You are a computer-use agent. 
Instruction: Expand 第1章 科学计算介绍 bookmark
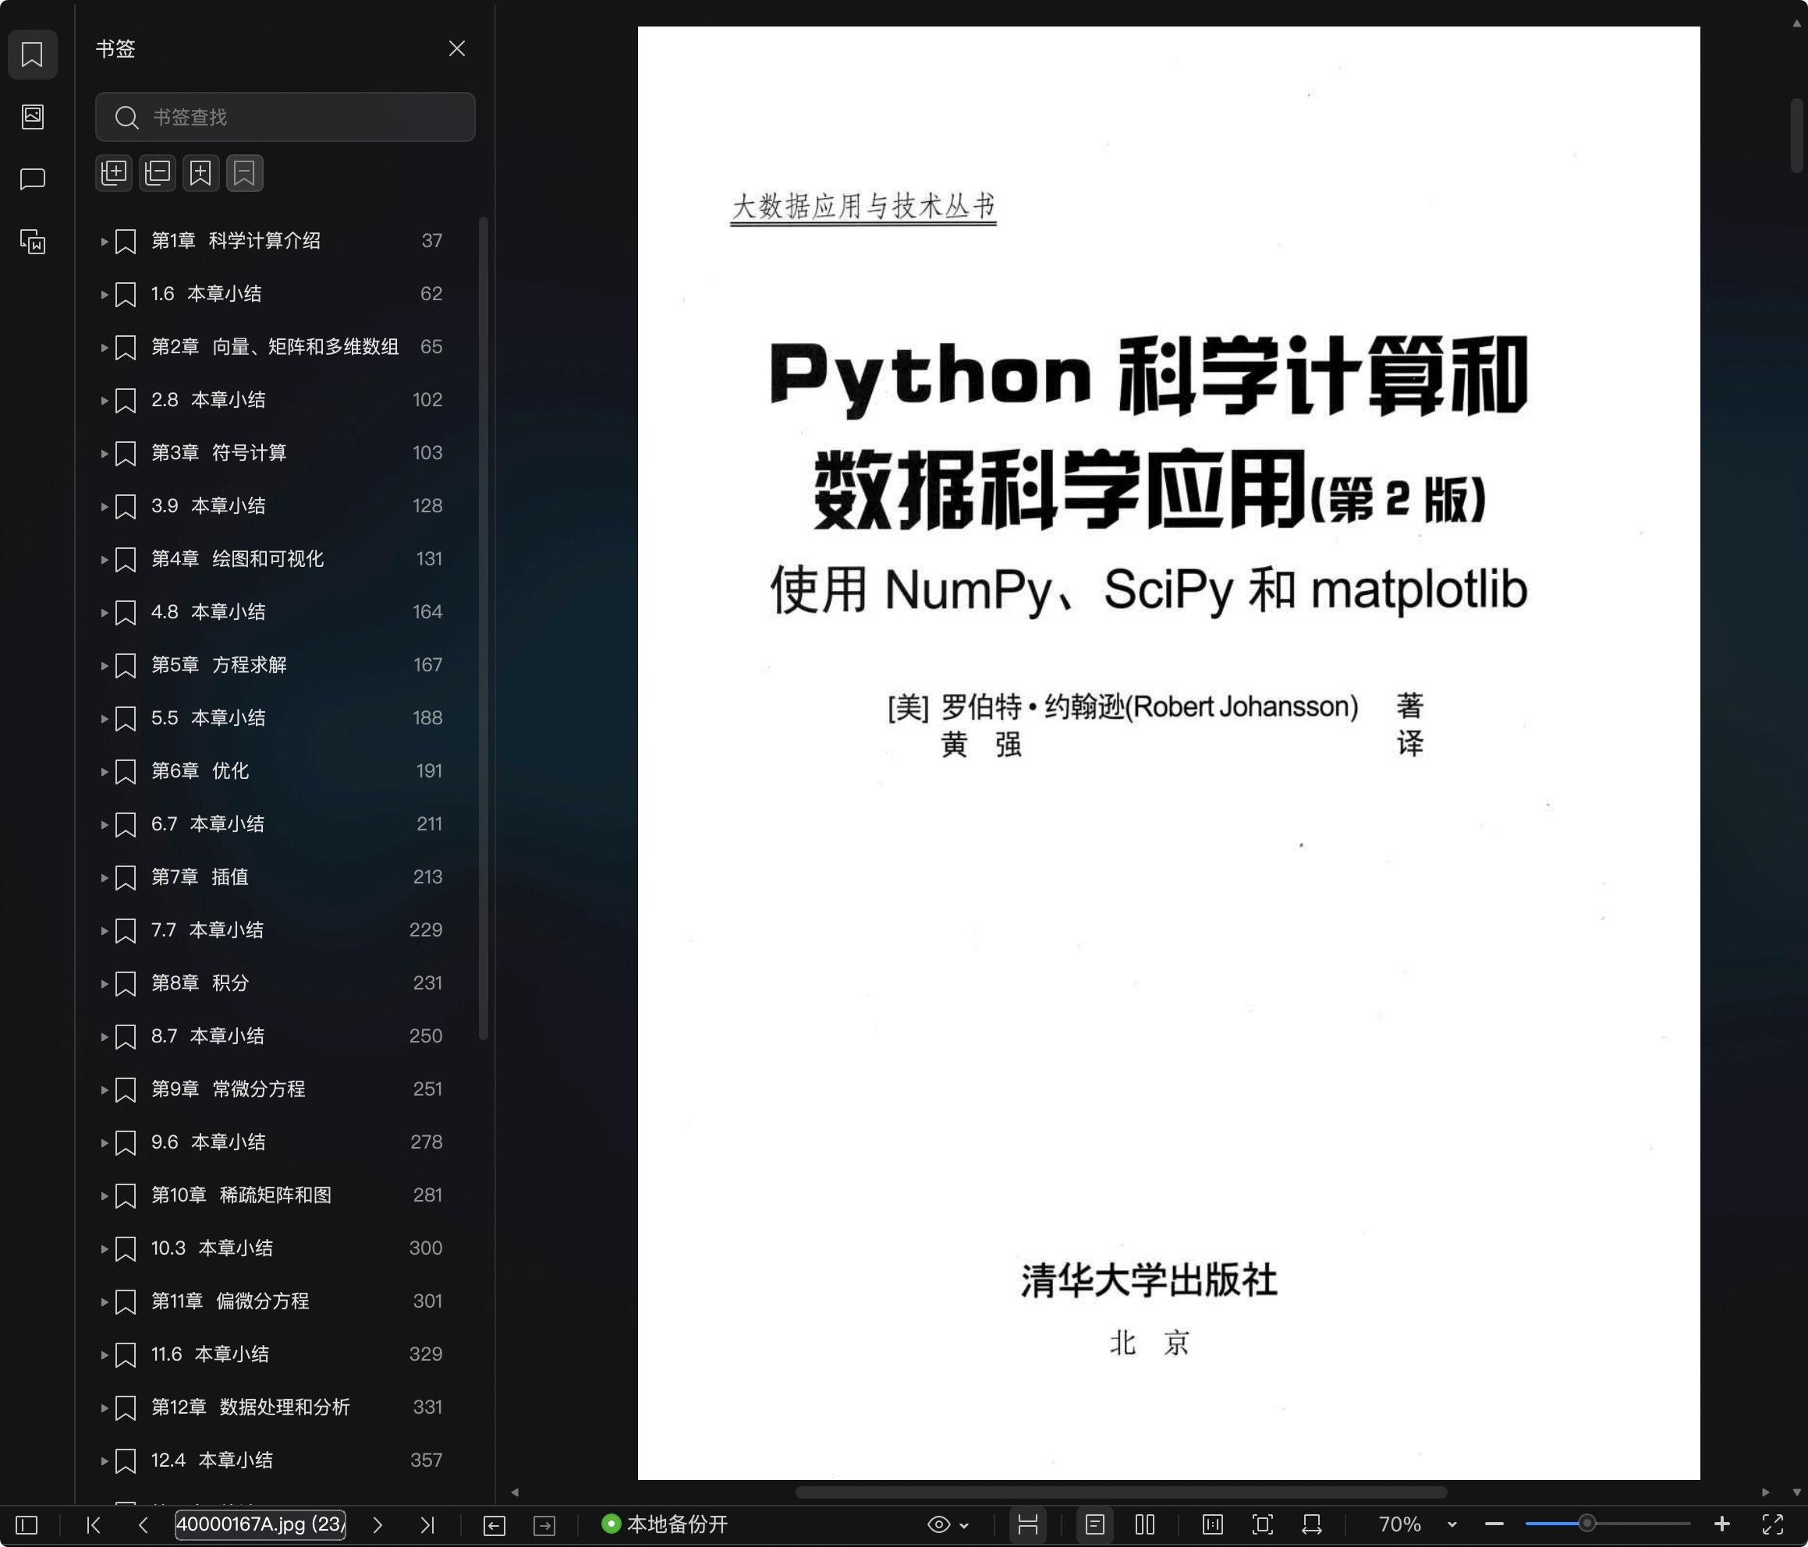[x=104, y=242]
